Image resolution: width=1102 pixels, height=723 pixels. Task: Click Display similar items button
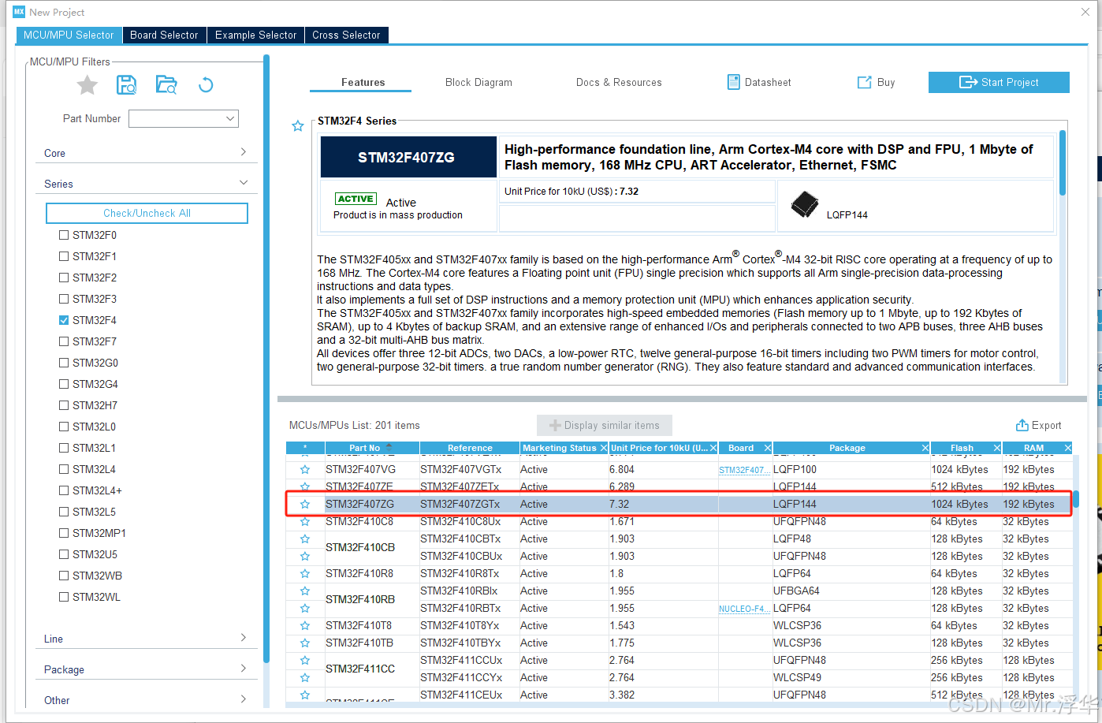(x=605, y=425)
